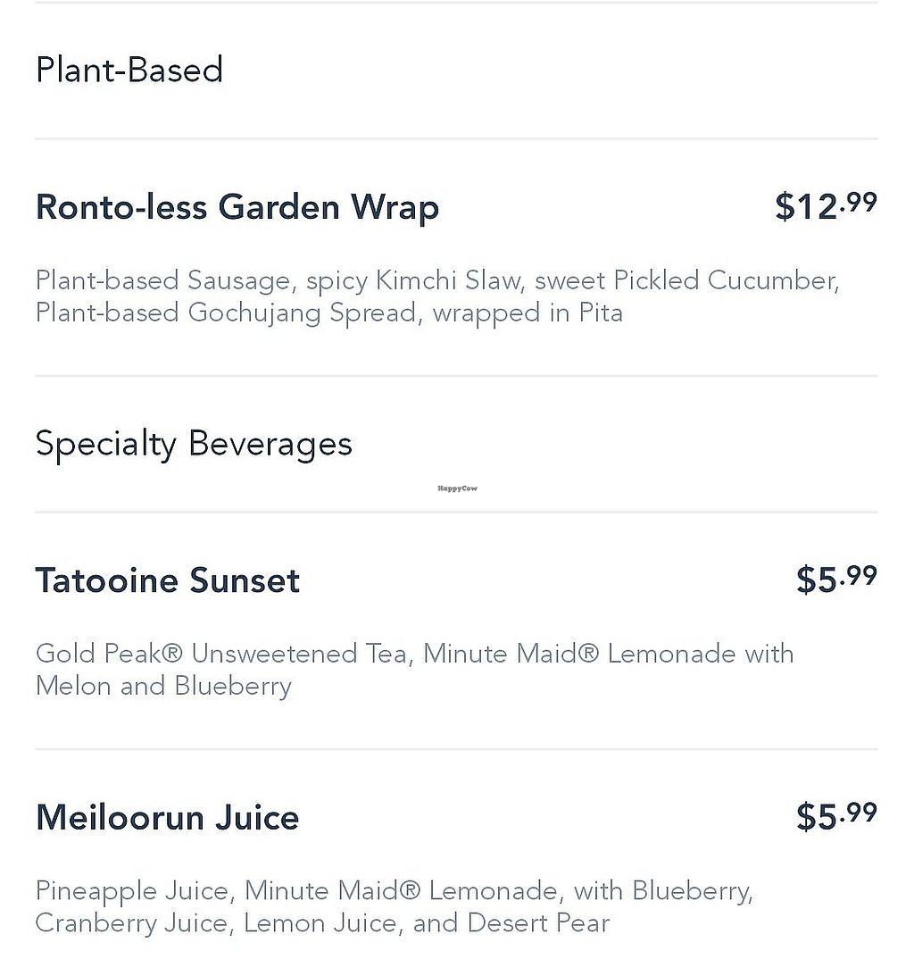Click the "Cranberry Juice" text
914x976 pixels.
[x=131, y=923]
